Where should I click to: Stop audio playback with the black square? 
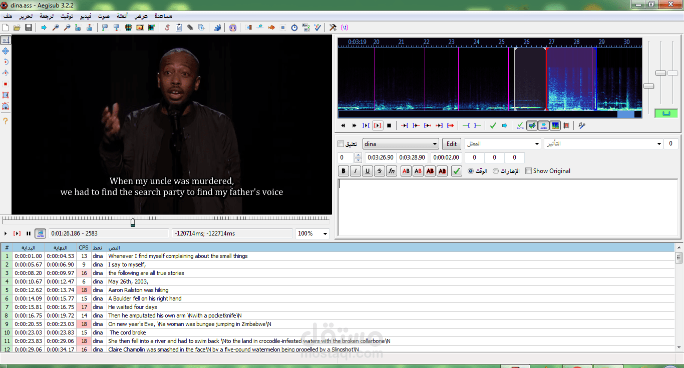(389, 125)
